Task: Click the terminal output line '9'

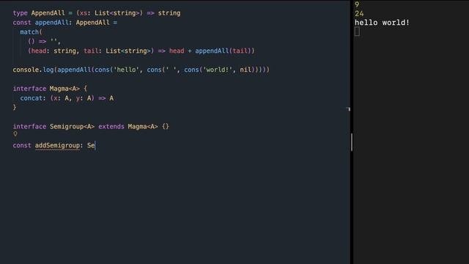Action: tap(357, 4)
